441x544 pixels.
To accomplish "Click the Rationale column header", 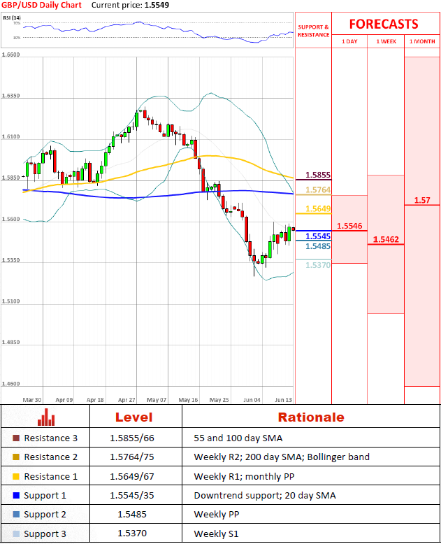I will point(311,417).
